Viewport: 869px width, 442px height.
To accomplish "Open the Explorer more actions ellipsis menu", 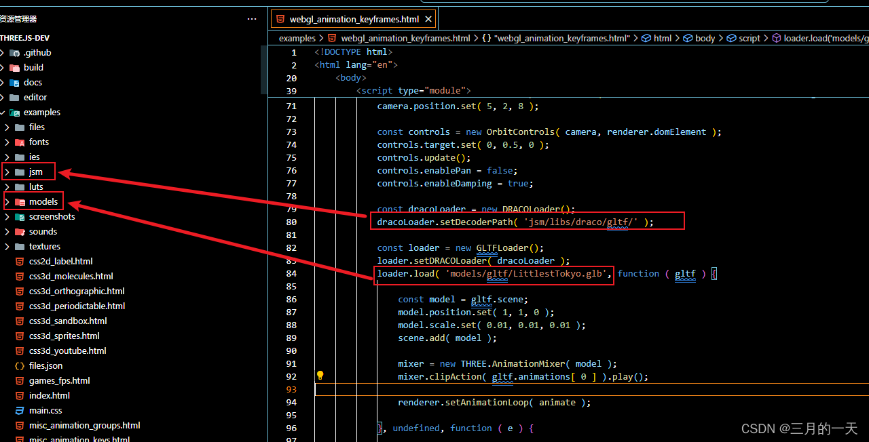I will [x=252, y=18].
